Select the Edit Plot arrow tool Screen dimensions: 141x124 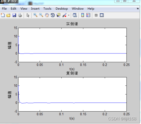tap(28, 15)
